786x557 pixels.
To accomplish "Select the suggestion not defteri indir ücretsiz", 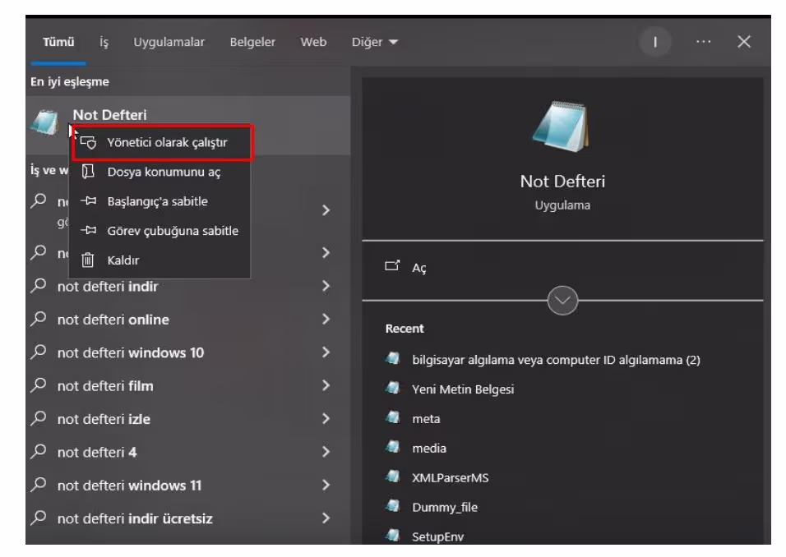I will (x=135, y=518).
